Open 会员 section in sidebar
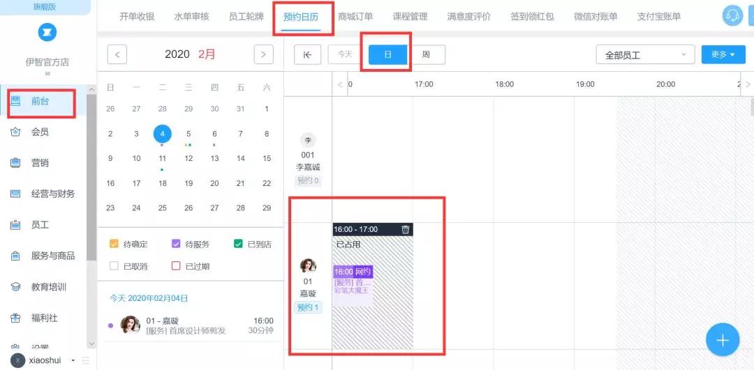The width and height of the screenshot is (754, 370). (x=40, y=132)
